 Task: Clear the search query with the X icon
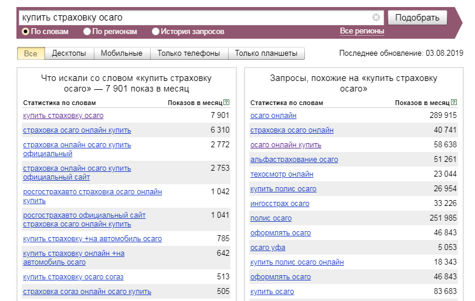[376, 18]
